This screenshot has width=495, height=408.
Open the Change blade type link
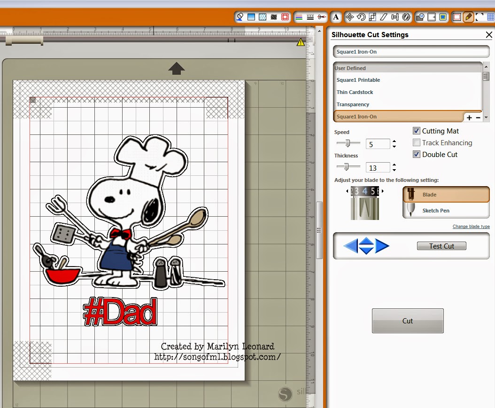471,226
